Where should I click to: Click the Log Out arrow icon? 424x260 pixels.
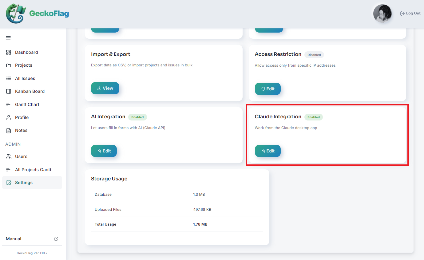(x=402, y=14)
